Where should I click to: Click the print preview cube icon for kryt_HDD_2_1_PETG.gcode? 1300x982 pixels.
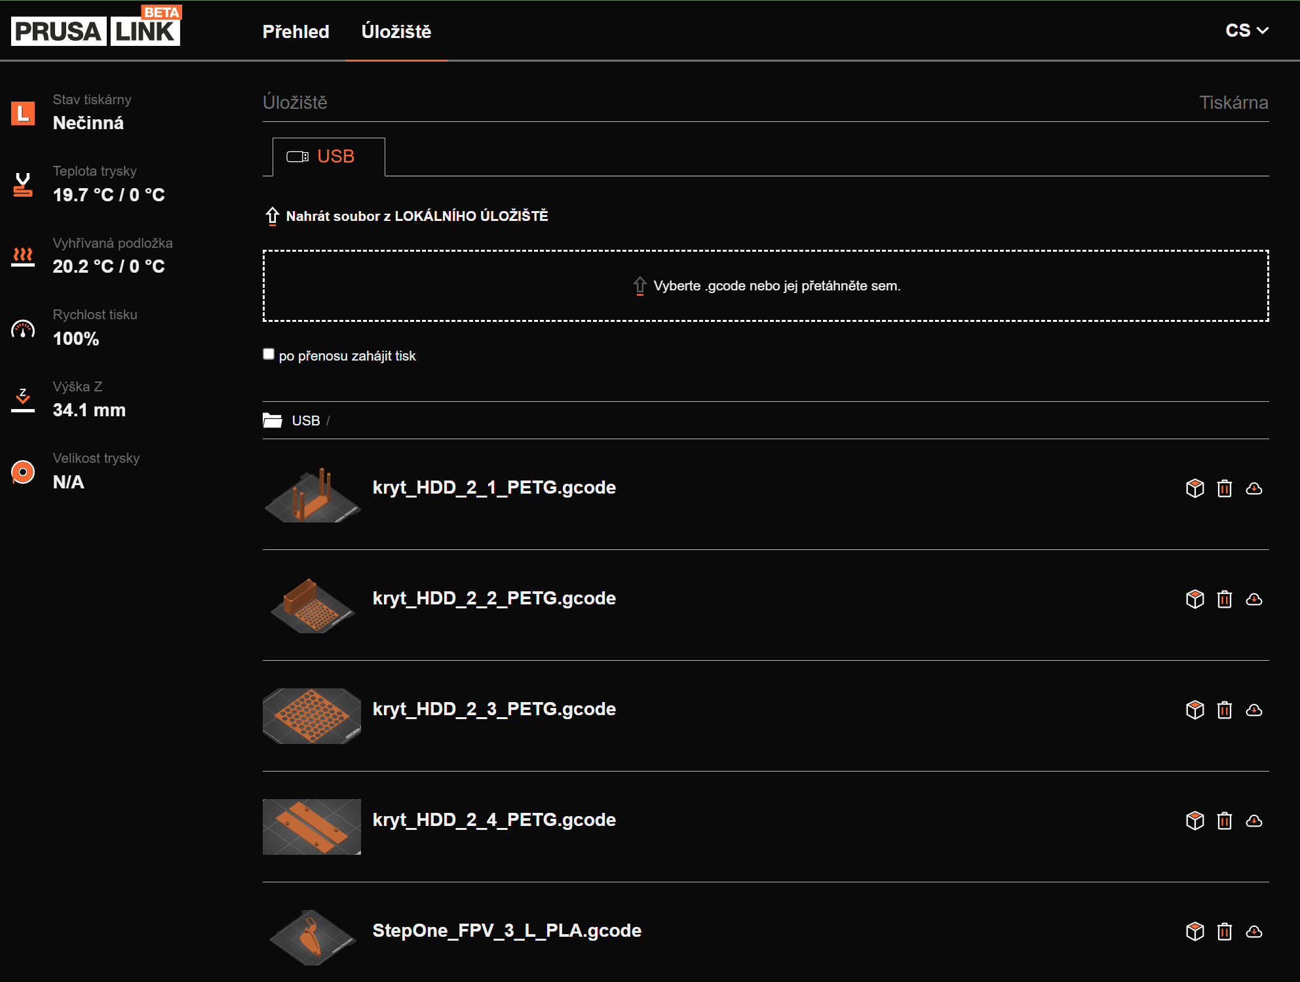click(1195, 488)
